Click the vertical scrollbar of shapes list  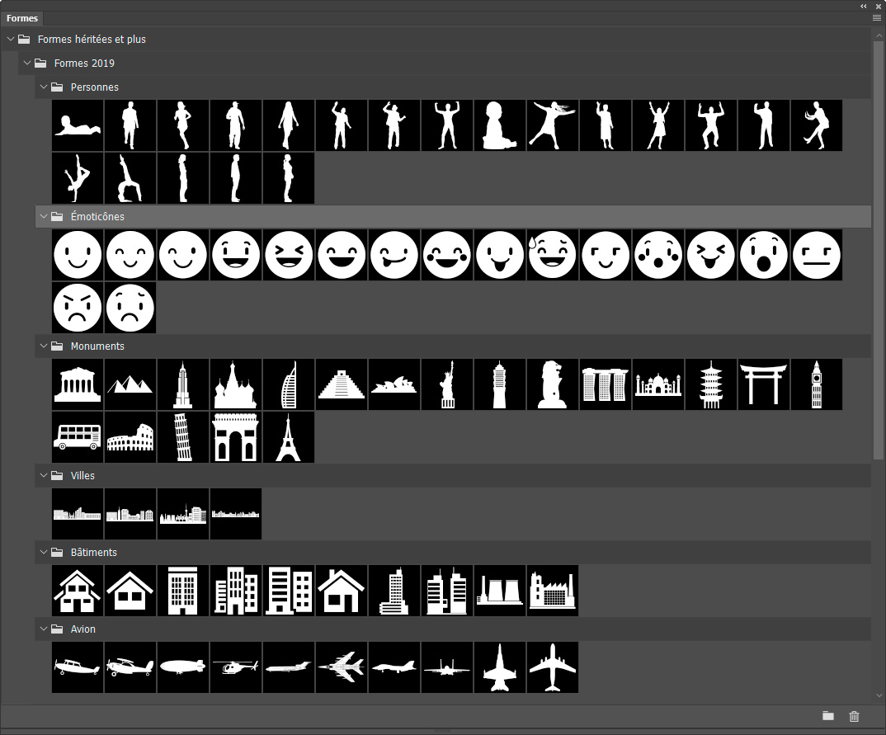[879, 247]
